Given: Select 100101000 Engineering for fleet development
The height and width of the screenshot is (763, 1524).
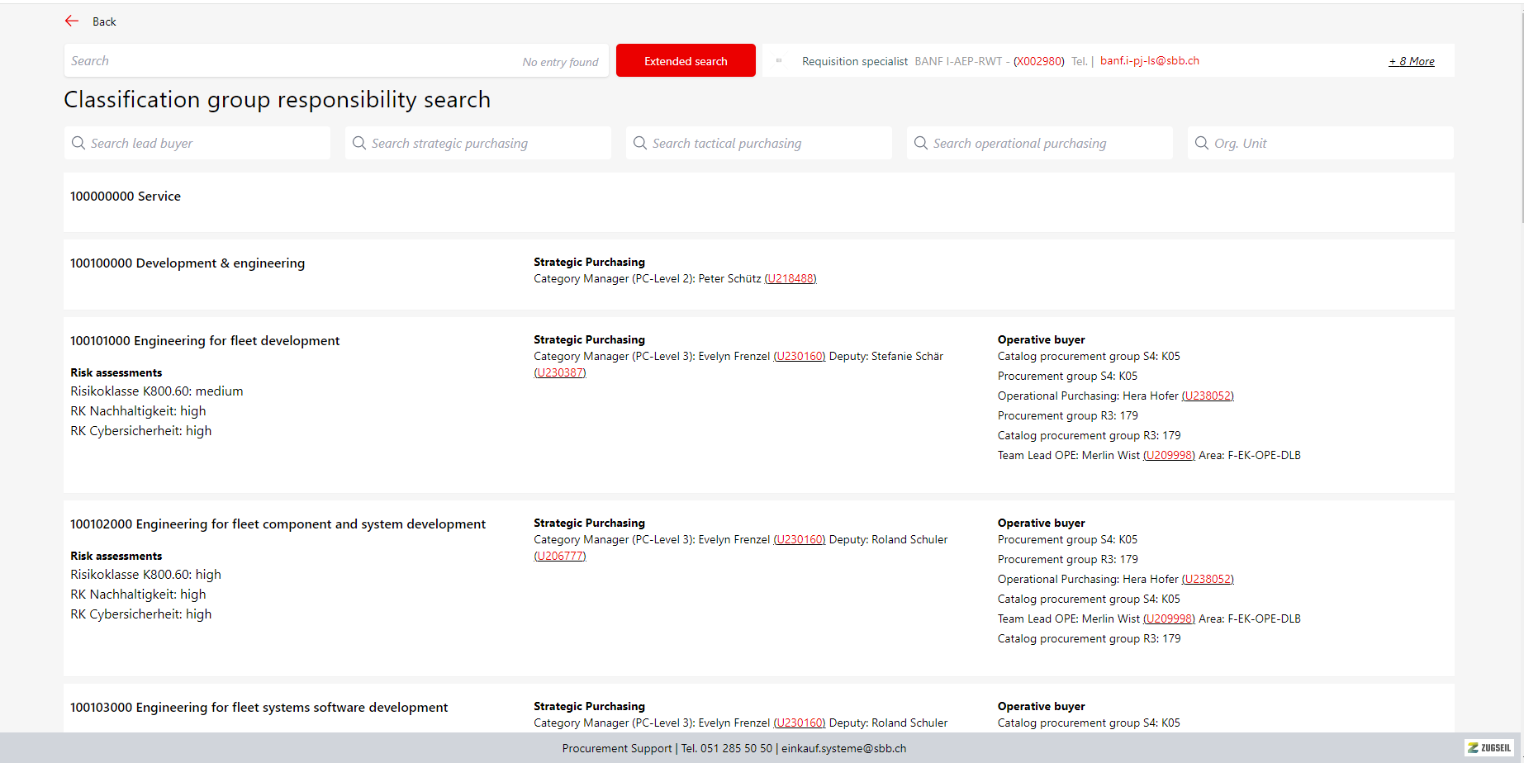Looking at the screenshot, I should (205, 341).
